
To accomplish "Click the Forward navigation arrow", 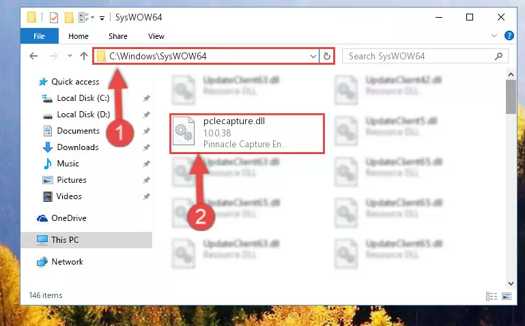I will point(53,56).
